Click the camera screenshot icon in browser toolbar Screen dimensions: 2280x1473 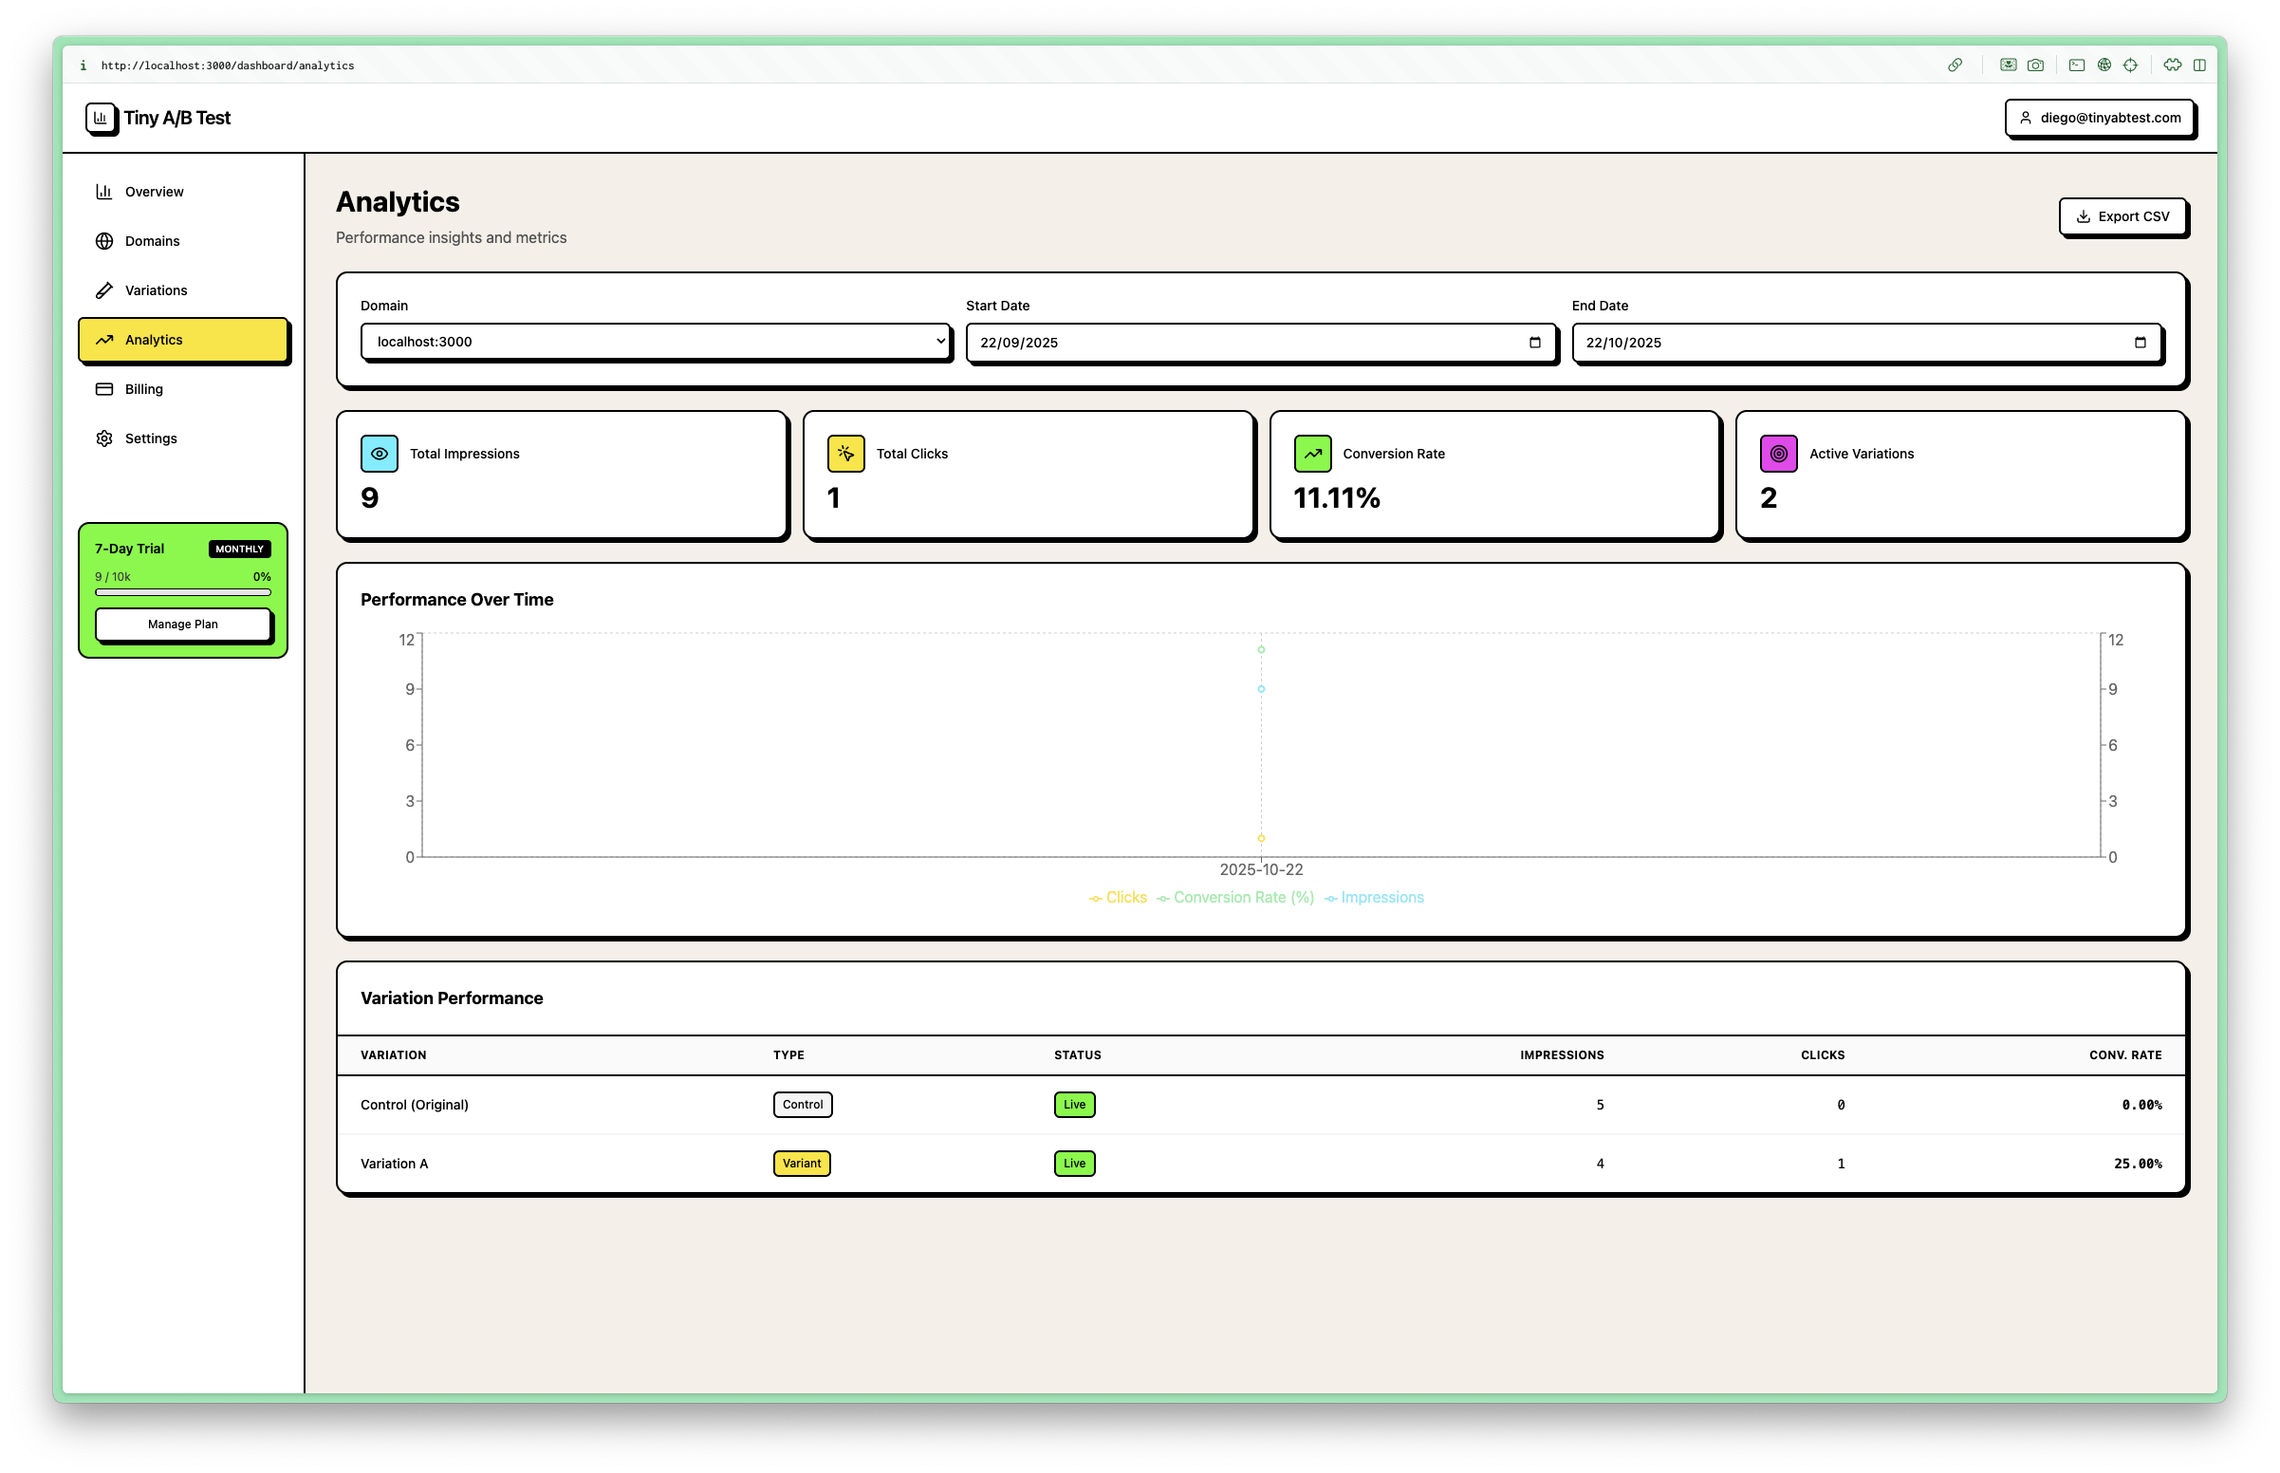pos(2035,65)
